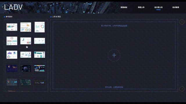Click the LADV logo
The image size is (186, 104).
(x=13, y=7)
